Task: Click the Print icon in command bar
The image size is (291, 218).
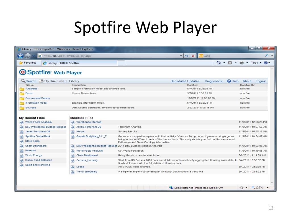Action: pos(242,63)
